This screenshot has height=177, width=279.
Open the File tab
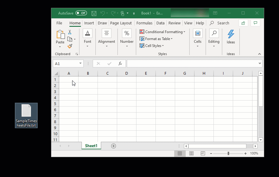(59, 23)
